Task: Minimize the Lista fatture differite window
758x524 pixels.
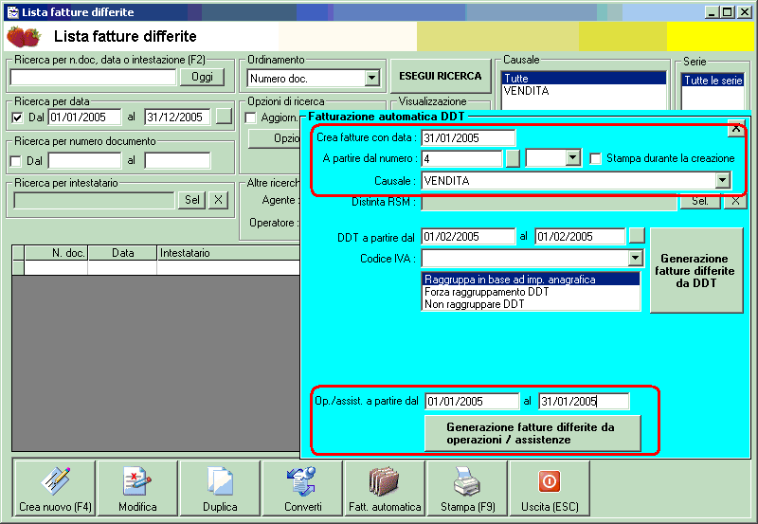Action: [711, 12]
